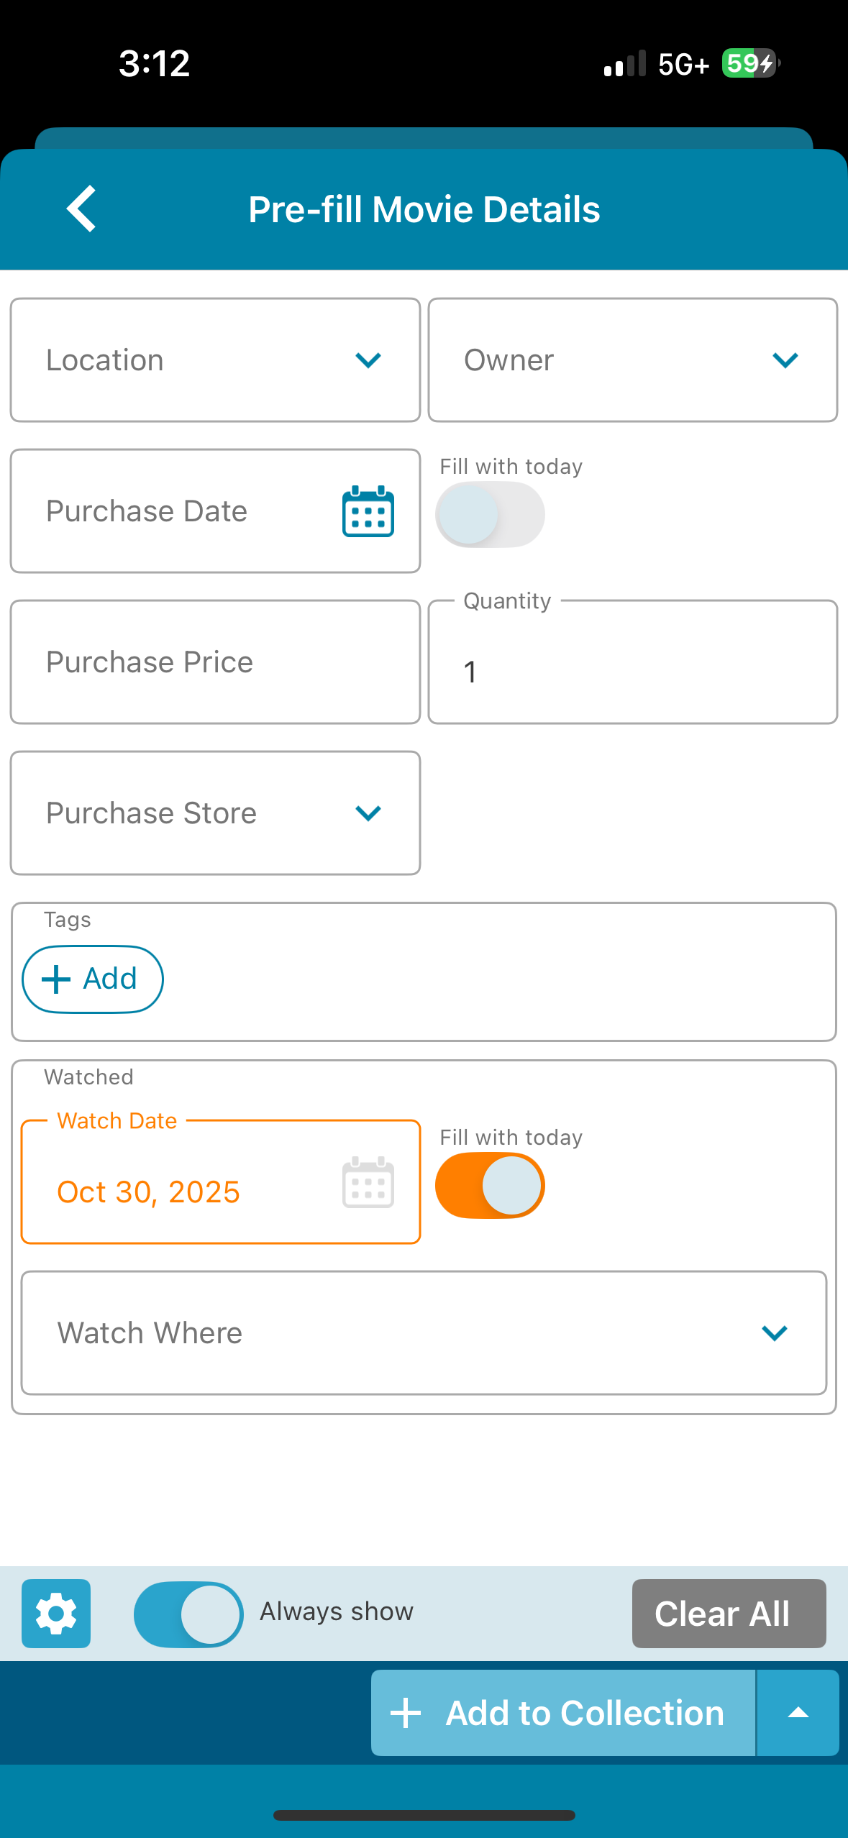Expand the Add to Collection up-arrow menu
The height and width of the screenshot is (1838, 848).
click(x=798, y=1713)
